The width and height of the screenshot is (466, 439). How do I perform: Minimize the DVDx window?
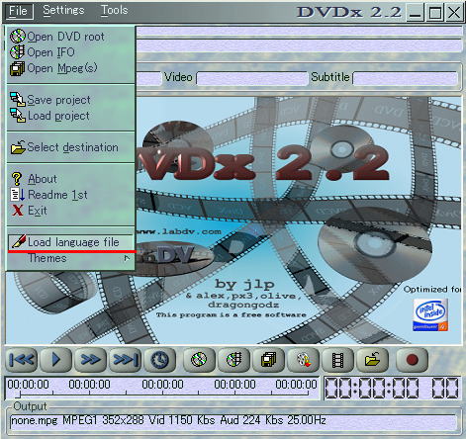[x=415, y=13]
